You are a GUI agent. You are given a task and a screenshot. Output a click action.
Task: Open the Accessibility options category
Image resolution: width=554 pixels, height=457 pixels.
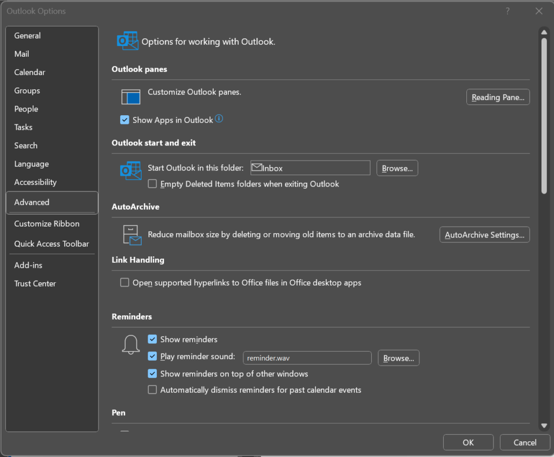(x=52, y=183)
